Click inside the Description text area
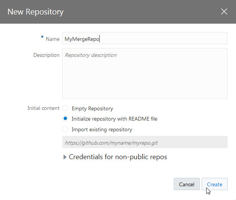The height and width of the screenshot is (200, 236). [x=145, y=76]
